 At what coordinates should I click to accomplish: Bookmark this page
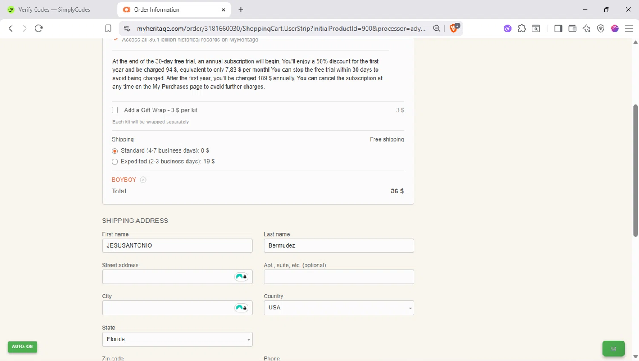tap(108, 29)
